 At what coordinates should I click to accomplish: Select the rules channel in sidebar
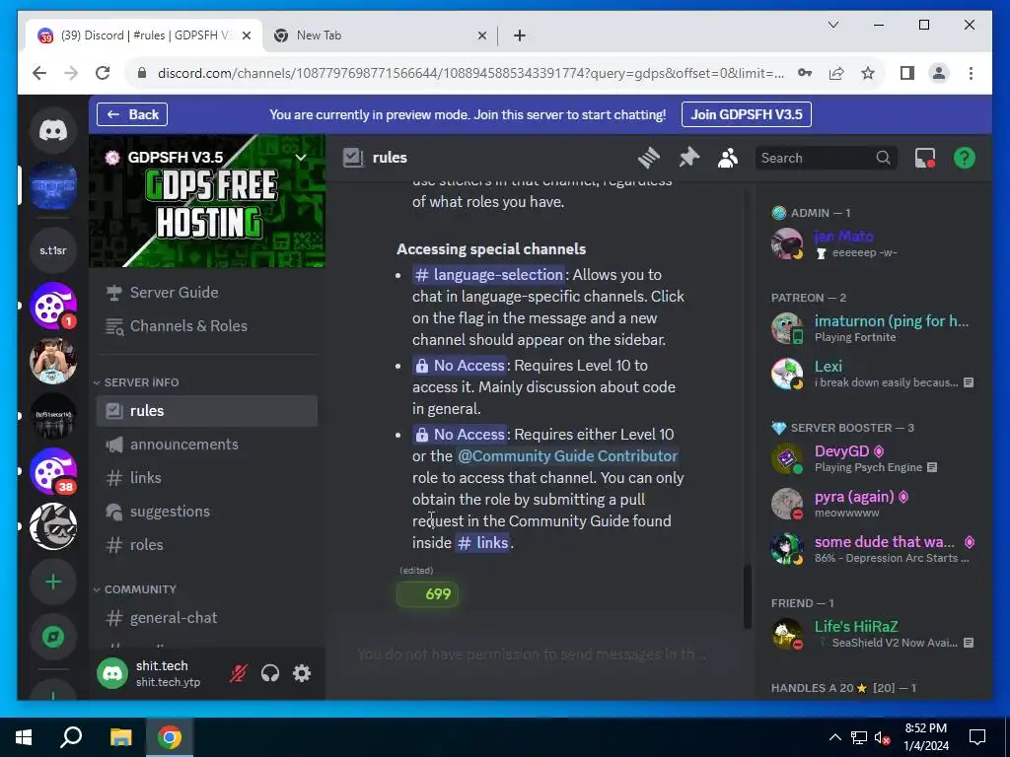pyautogui.click(x=207, y=411)
